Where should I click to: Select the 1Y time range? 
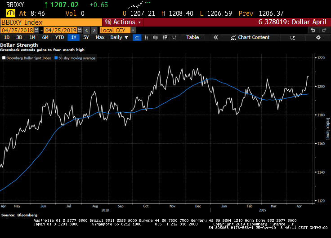72,38
